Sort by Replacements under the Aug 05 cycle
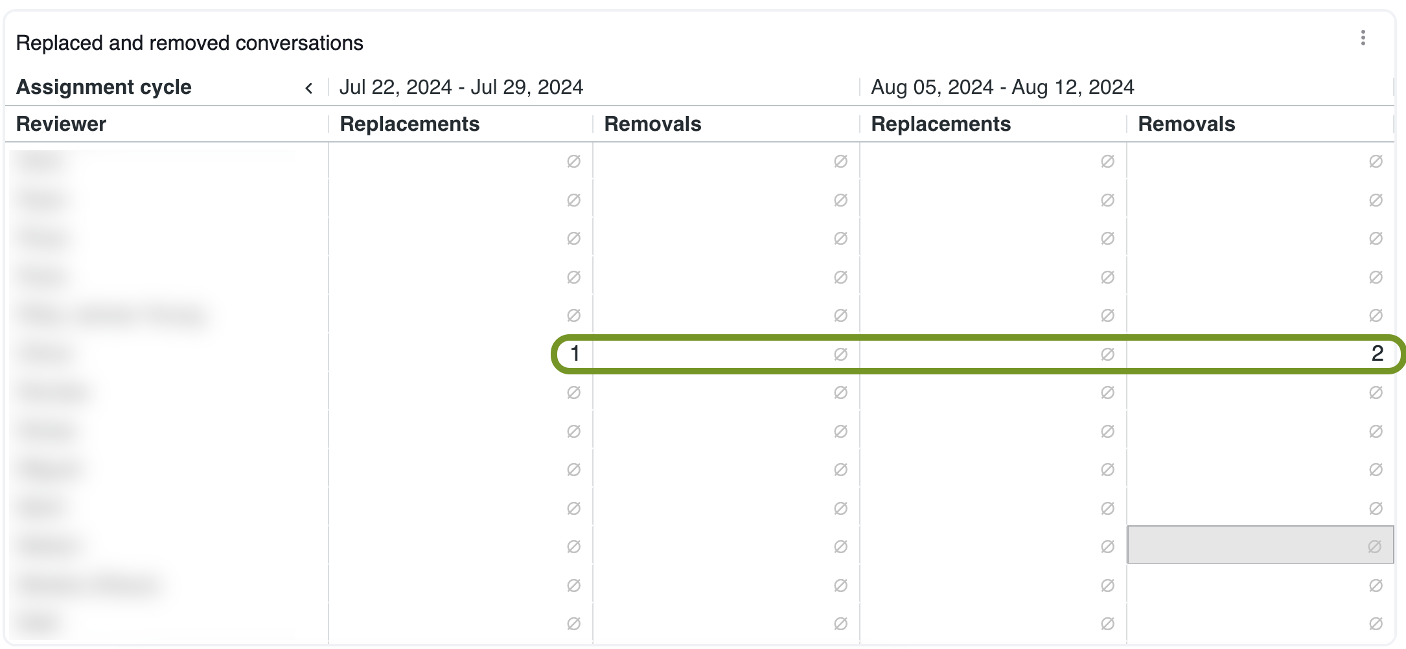1406x649 pixels. pyautogui.click(x=940, y=124)
